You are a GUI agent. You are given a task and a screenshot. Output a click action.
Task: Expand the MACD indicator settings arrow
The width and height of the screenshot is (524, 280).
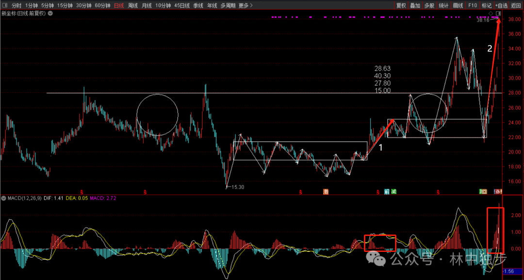click(x=3, y=198)
